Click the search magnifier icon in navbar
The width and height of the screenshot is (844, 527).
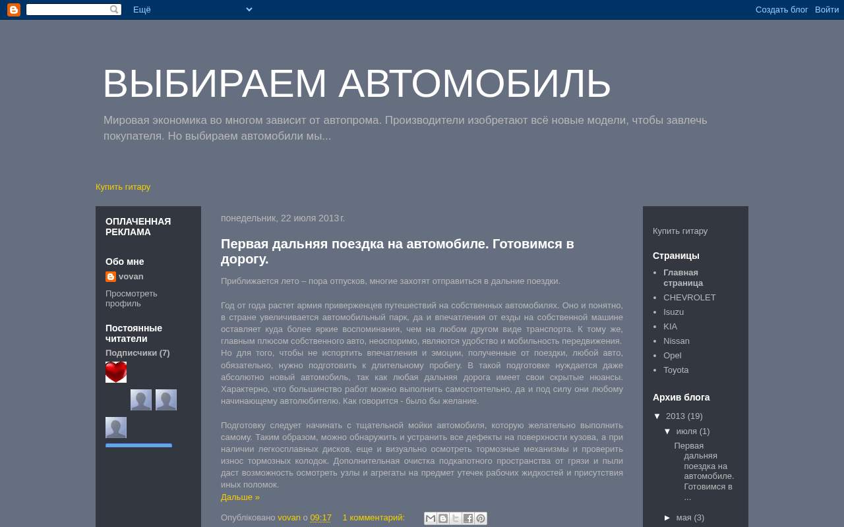click(115, 9)
